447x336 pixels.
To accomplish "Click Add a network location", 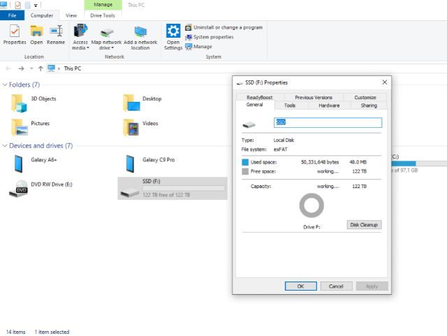I will [140, 38].
